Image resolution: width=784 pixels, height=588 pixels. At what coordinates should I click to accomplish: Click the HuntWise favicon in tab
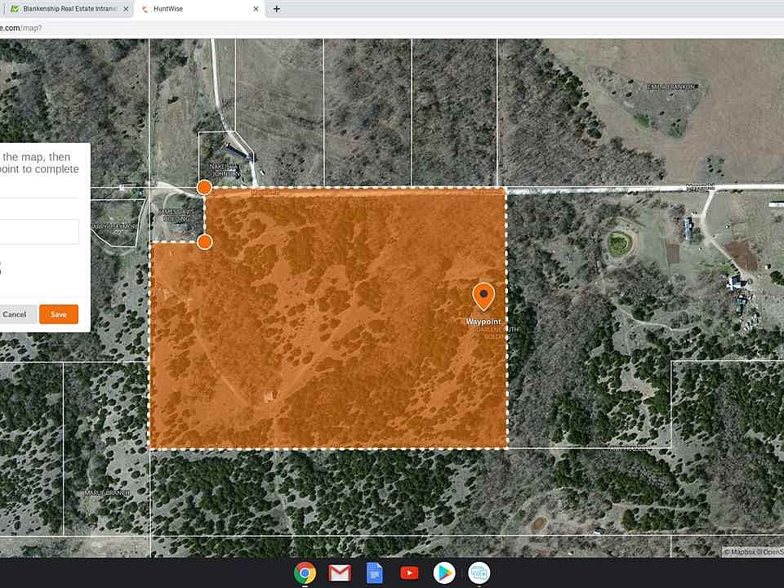tap(145, 9)
